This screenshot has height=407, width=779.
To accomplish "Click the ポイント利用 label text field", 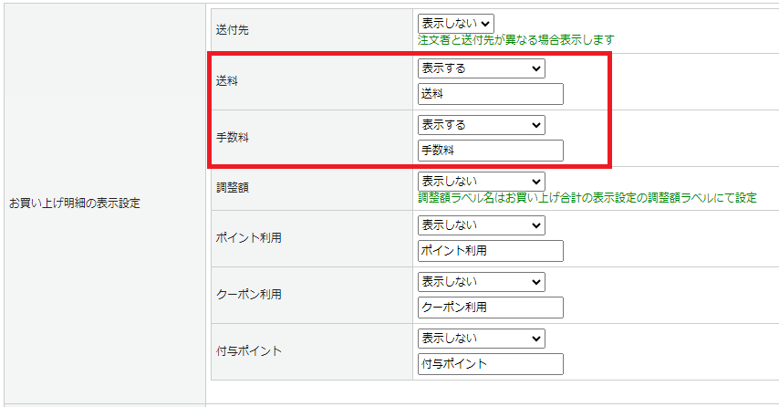I will point(490,251).
